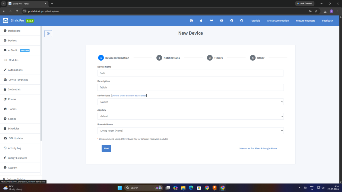The height and width of the screenshot is (192, 342).
Task: Open the tab search dropdown arrow in Chrome
Action: coord(3,3)
